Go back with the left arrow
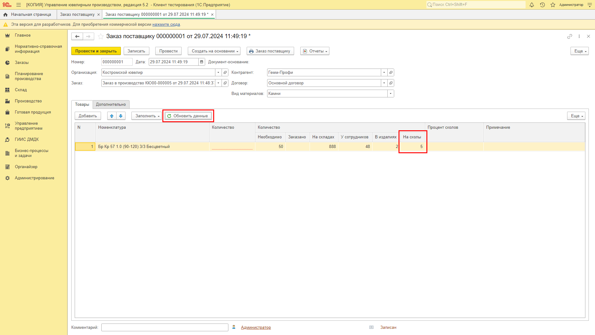The height and width of the screenshot is (335, 595). coord(77,36)
